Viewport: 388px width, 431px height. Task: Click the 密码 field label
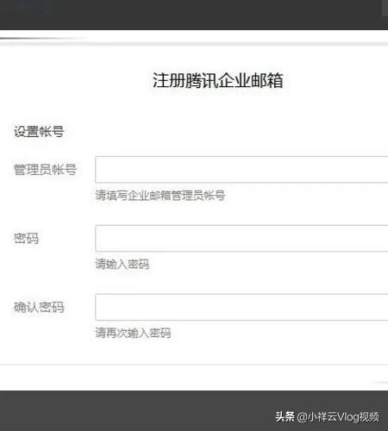26,239
